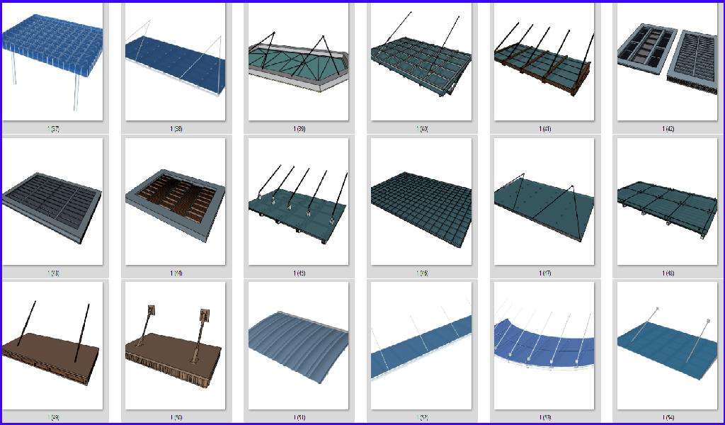Select thumbnail 1 (37) blue grid canopy with posts

pos(52,62)
